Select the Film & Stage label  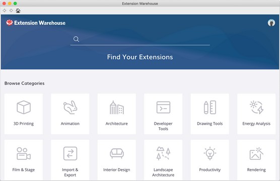24,170
